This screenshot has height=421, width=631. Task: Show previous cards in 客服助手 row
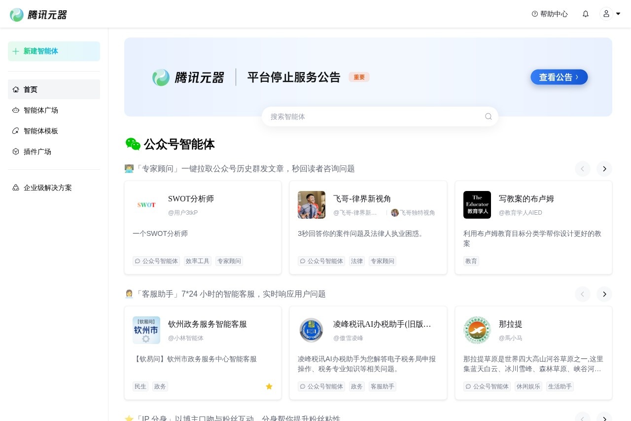point(582,294)
